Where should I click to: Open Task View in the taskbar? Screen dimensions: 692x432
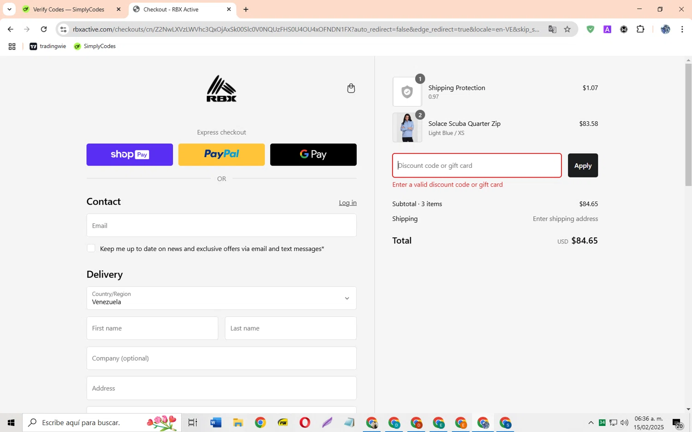pos(193,422)
